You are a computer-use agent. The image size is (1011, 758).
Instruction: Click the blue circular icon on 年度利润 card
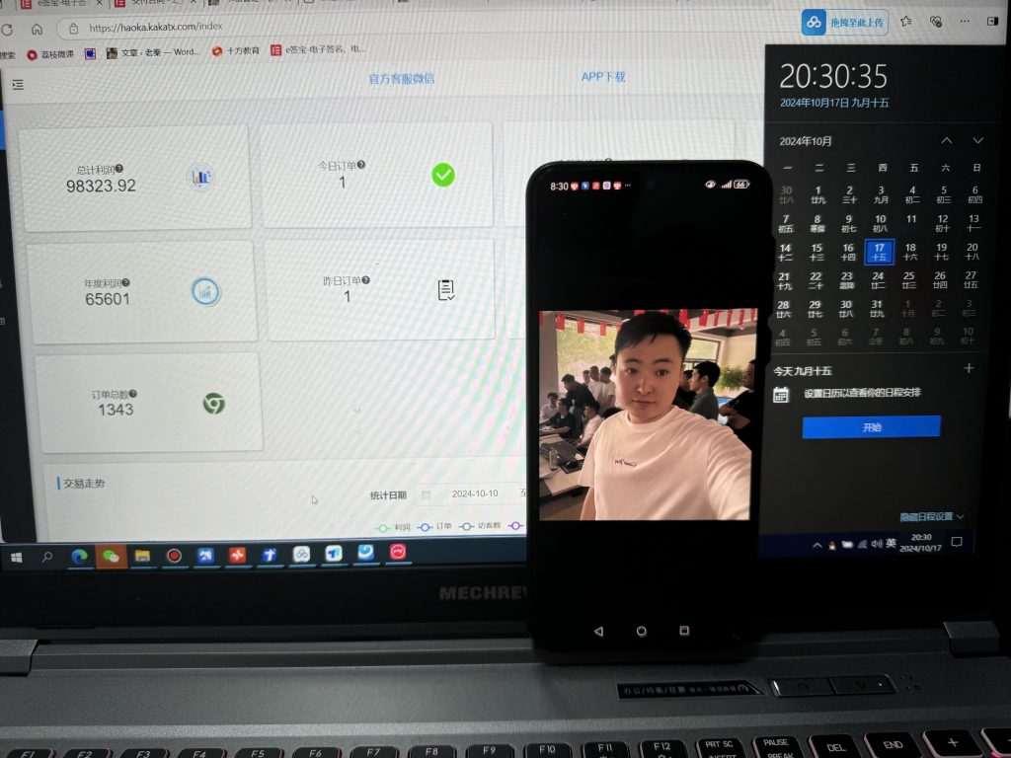[204, 292]
